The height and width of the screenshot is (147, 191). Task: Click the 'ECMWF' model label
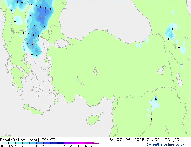tap(49, 140)
